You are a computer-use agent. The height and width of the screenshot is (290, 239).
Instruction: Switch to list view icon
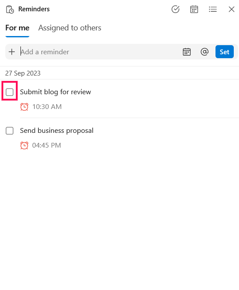[x=213, y=9]
